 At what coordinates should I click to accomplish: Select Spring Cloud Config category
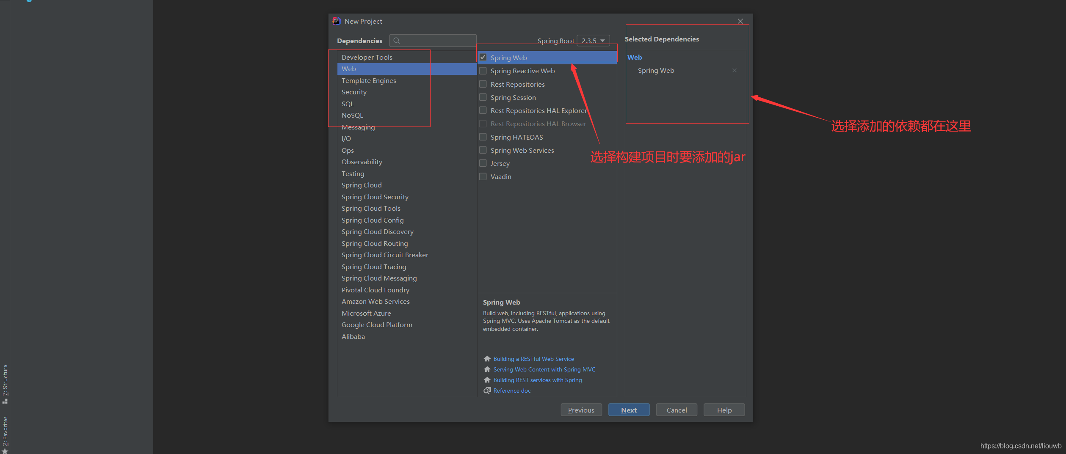(x=407, y=220)
